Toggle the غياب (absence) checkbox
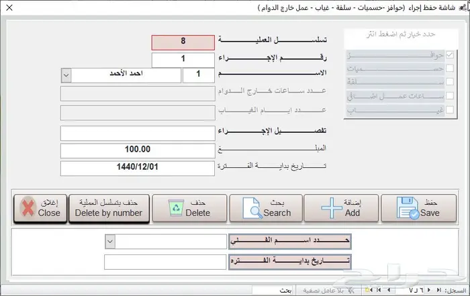The width and height of the screenshot is (470, 296). click(x=450, y=109)
